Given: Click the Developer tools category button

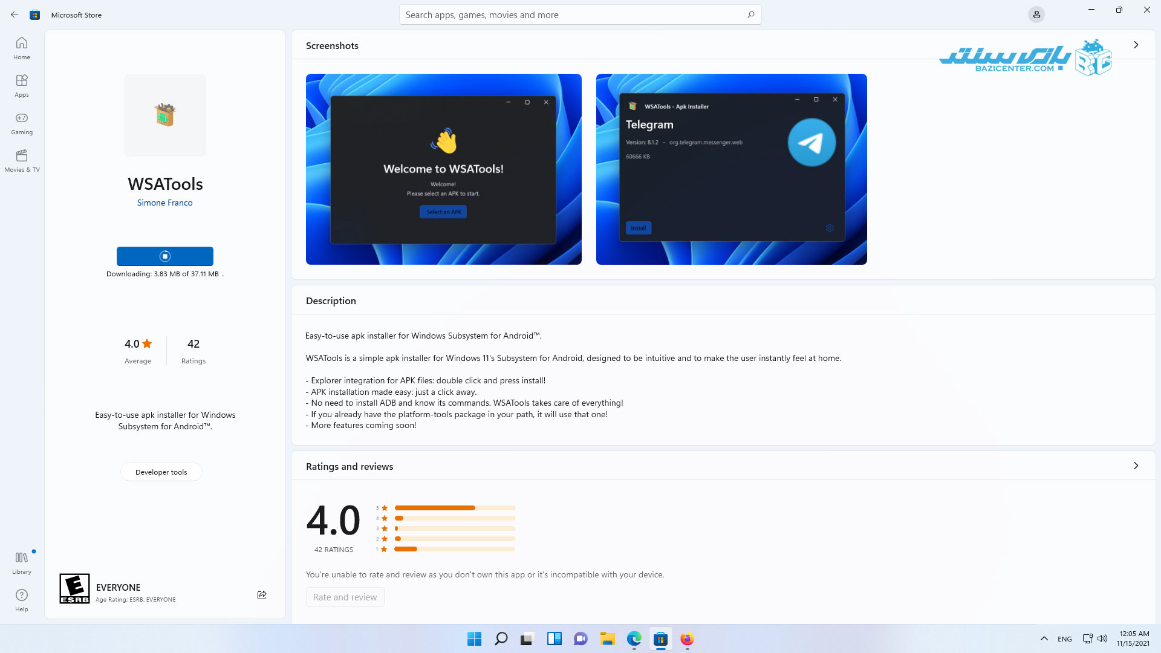Looking at the screenshot, I should coord(161,472).
